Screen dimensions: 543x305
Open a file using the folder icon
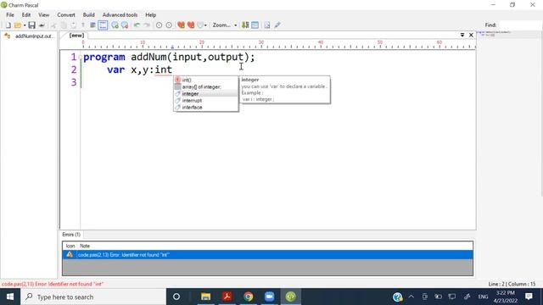pyautogui.click(x=17, y=25)
